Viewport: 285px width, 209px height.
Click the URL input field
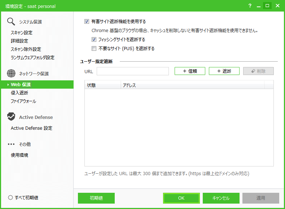pyautogui.click(x=132, y=71)
